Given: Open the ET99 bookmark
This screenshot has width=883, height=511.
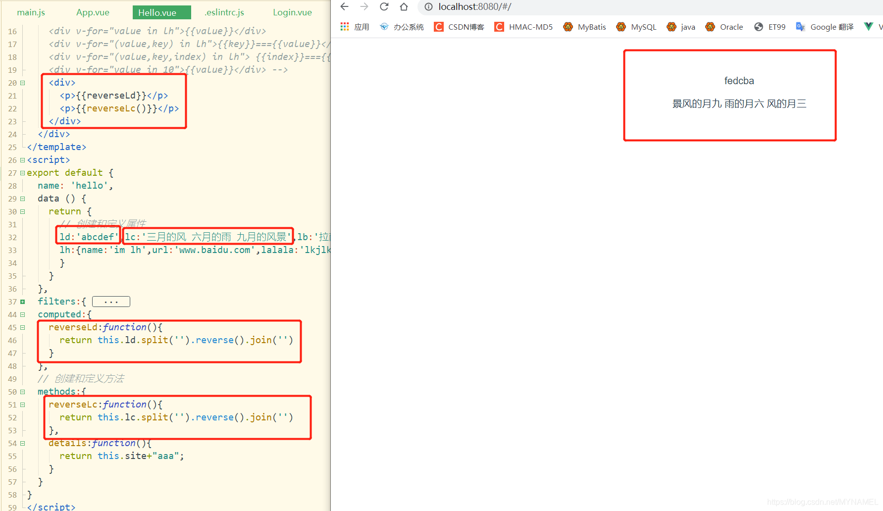Looking at the screenshot, I should pyautogui.click(x=770, y=27).
